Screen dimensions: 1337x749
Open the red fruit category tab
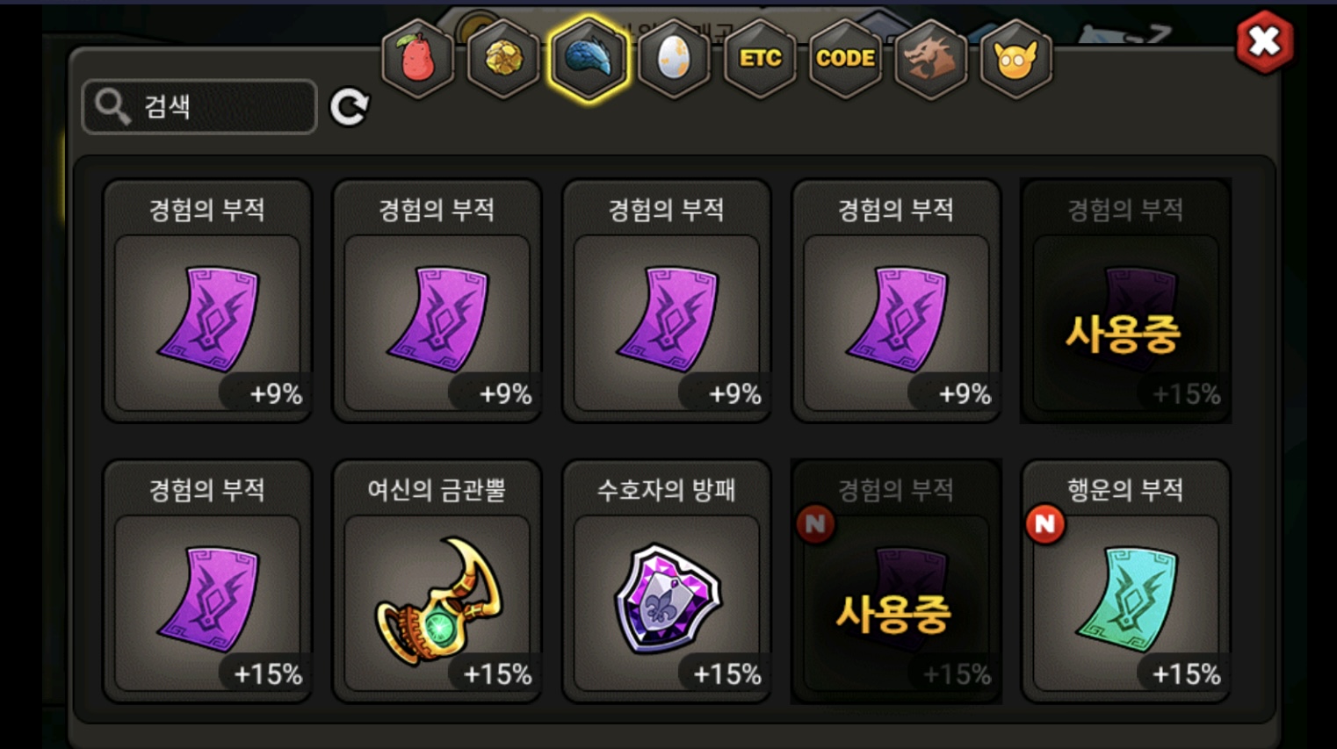point(417,59)
